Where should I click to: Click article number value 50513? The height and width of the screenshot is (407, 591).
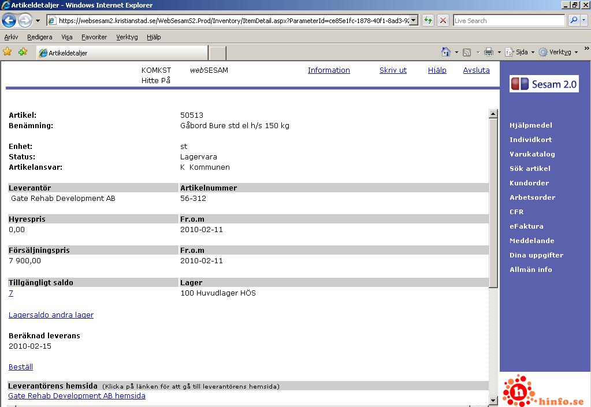(x=191, y=115)
